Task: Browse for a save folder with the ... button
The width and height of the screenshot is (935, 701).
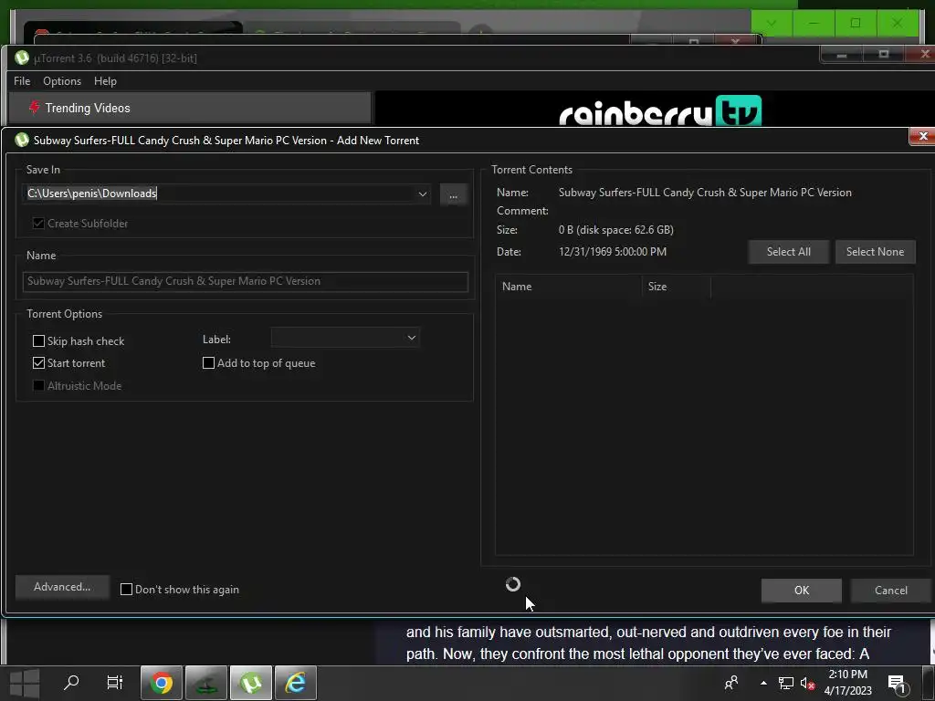Action: click(x=453, y=195)
